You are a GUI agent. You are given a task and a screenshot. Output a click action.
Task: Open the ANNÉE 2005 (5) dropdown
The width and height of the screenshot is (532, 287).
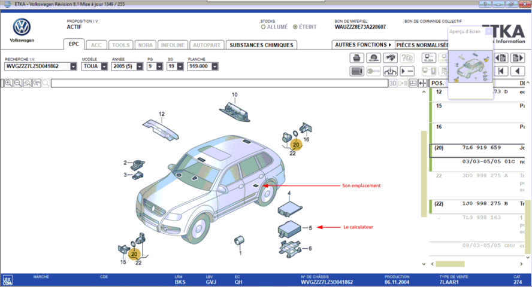pyautogui.click(x=140, y=66)
